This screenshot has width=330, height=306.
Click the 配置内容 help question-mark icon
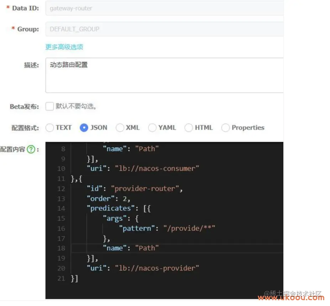click(x=31, y=149)
